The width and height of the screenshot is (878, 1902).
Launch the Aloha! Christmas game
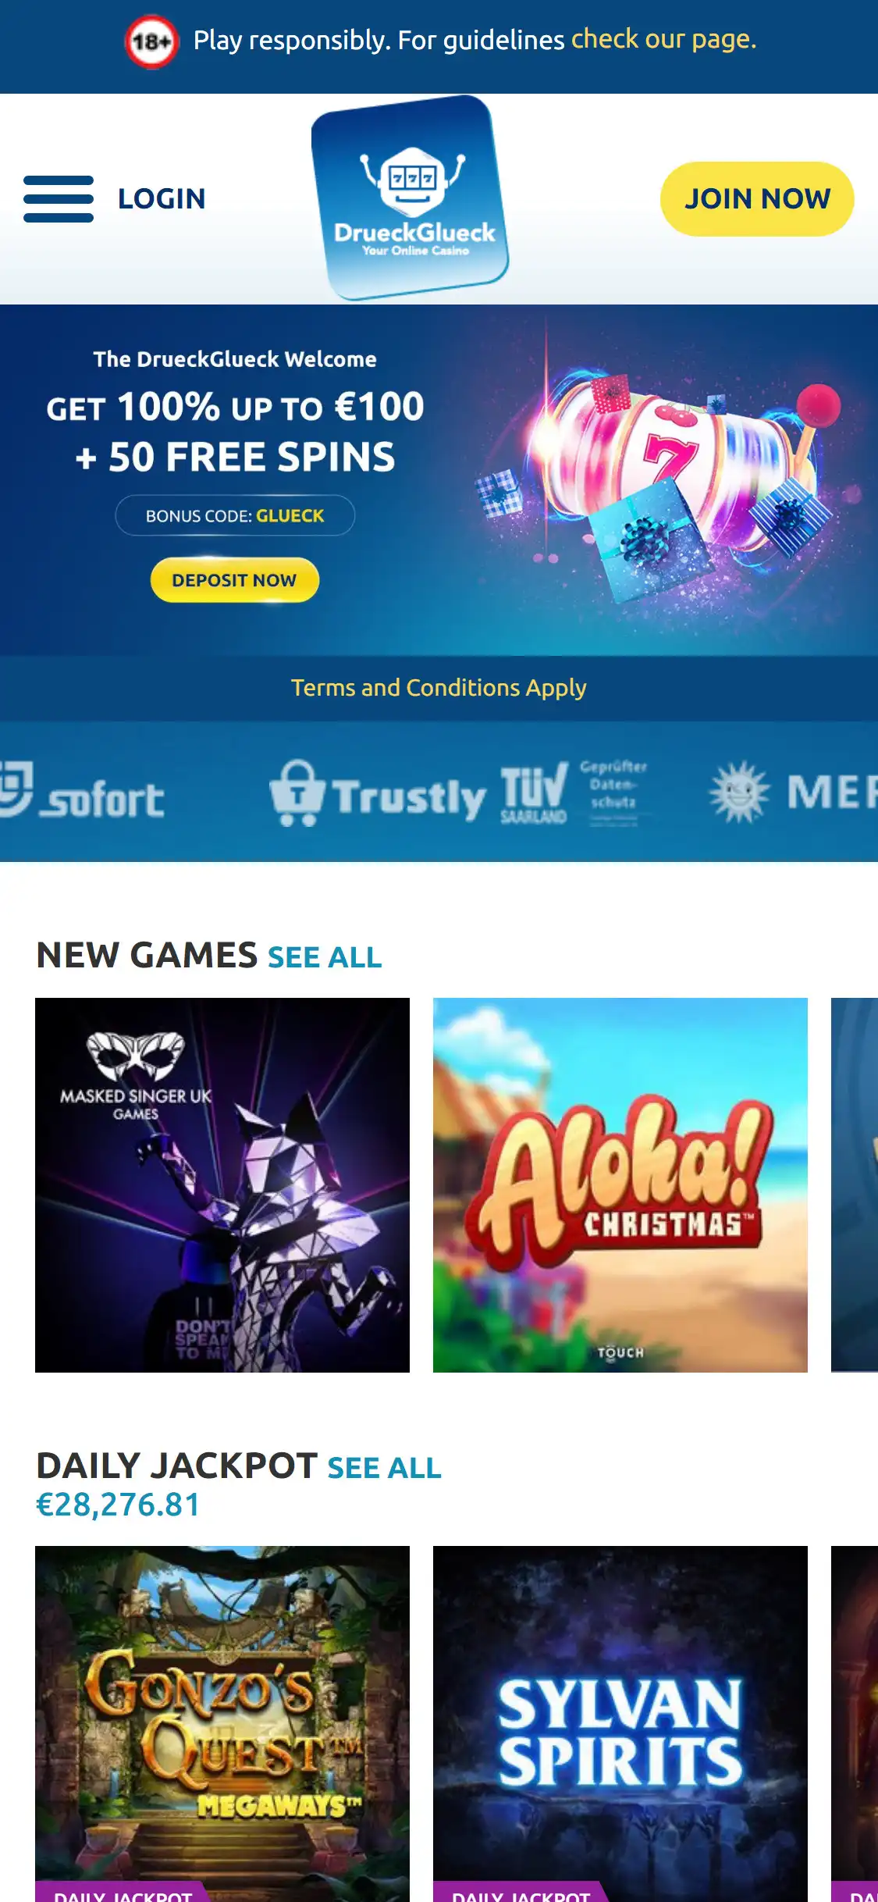[620, 1185]
